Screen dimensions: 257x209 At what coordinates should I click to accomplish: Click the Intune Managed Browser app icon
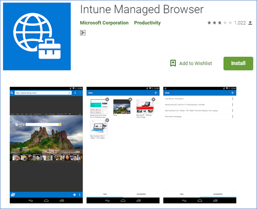click(x=37, y=36)
